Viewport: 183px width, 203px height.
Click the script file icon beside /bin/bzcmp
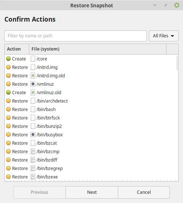tap(33, 151)
